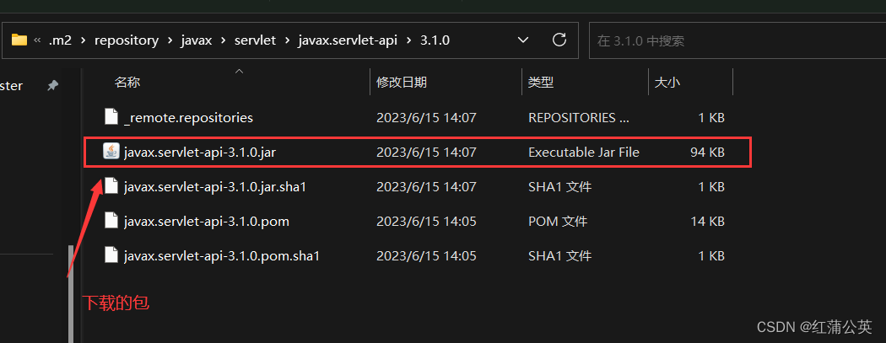Expand chevron after servlet breadcrumb

click(x=287, y=40)
